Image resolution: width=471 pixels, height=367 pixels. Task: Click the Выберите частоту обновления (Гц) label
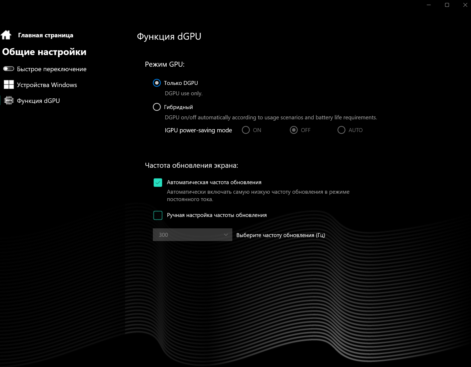[x=281, y=235]
